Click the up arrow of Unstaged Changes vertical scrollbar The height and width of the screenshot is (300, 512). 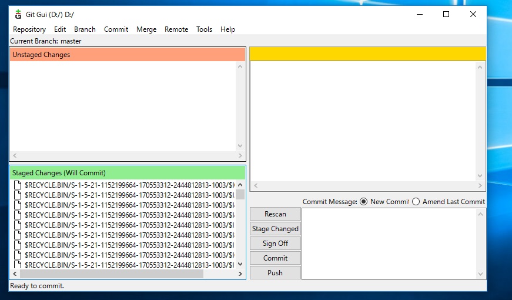(x=240, y=66)
